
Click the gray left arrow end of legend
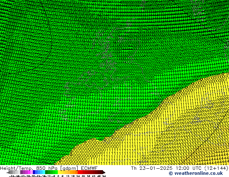click(8, 172)
